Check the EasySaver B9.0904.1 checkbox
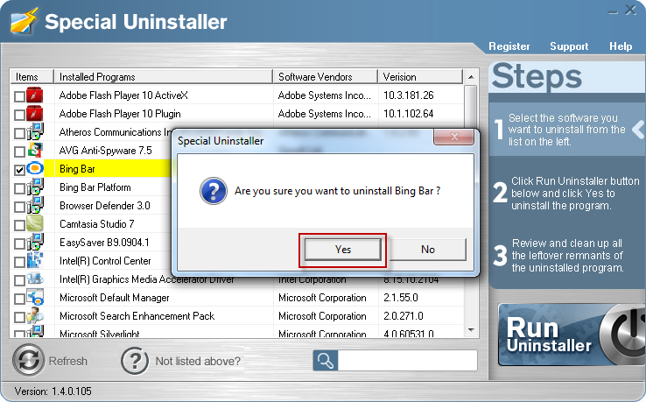 [x=19, y=243]
